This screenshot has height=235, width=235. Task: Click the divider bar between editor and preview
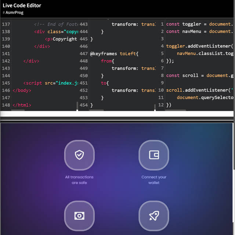click(x=117, y=120)
